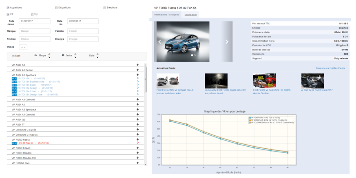Select the second carousel dot indicator
This screenshot has height=178, width=356.
click(195, 55)
